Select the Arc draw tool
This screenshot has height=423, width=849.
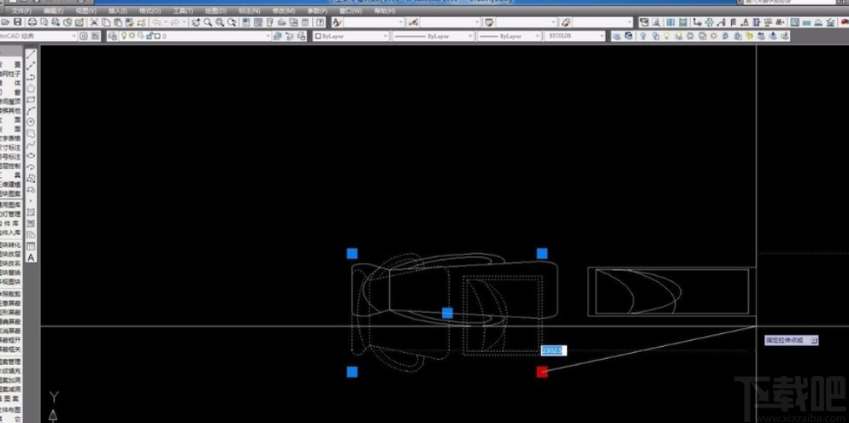click(32, 110)
